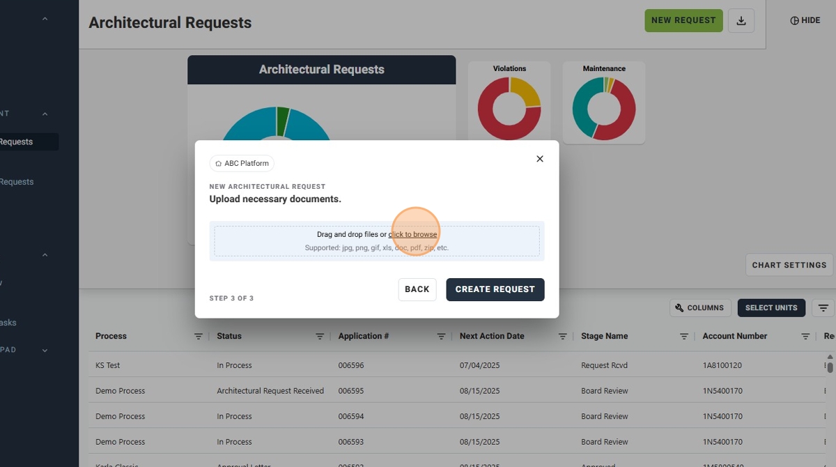Filter the Stage Name column

[x=684, y=337]
